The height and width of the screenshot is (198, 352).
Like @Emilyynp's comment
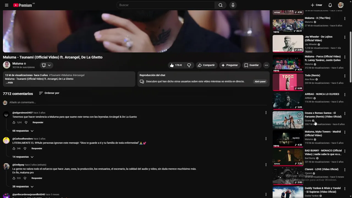pyautogui.click(x=14, y=178)
